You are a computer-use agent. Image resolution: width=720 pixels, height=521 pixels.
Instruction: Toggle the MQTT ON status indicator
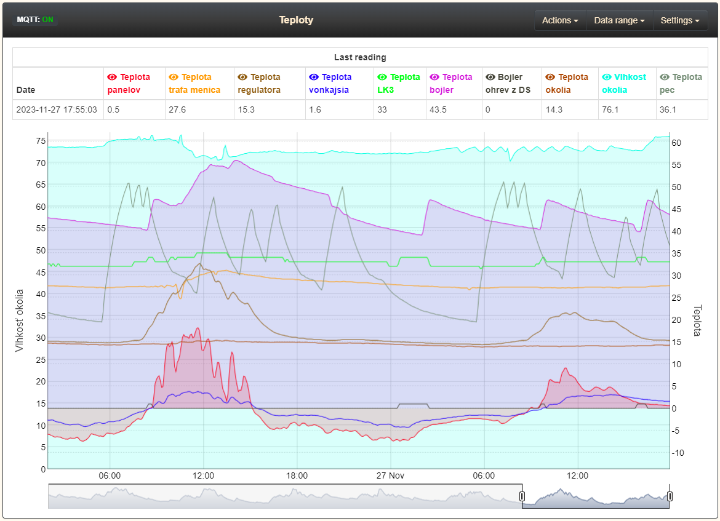(x=35, y=20)
